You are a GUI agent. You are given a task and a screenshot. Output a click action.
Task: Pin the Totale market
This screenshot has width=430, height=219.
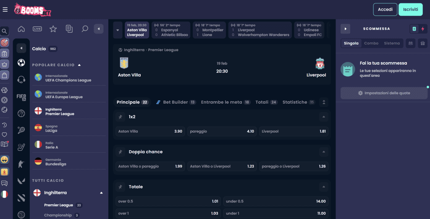coord(120,187)
